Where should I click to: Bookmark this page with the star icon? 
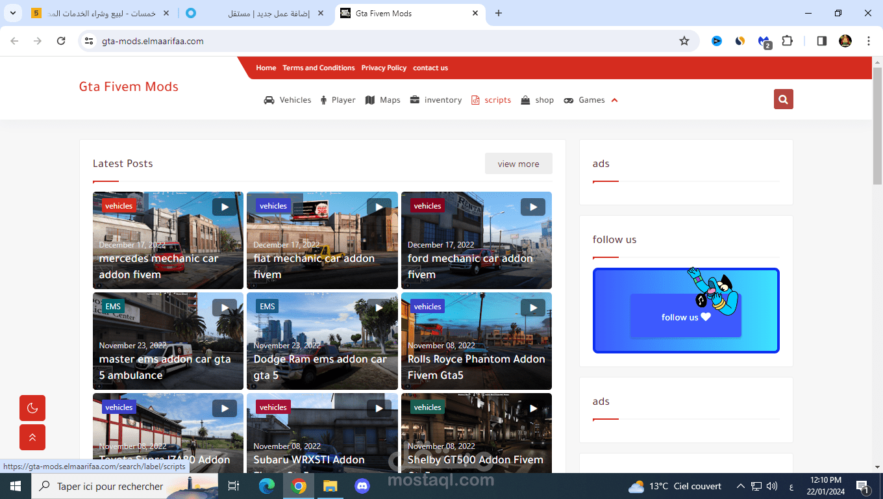[x=684, y=41]
